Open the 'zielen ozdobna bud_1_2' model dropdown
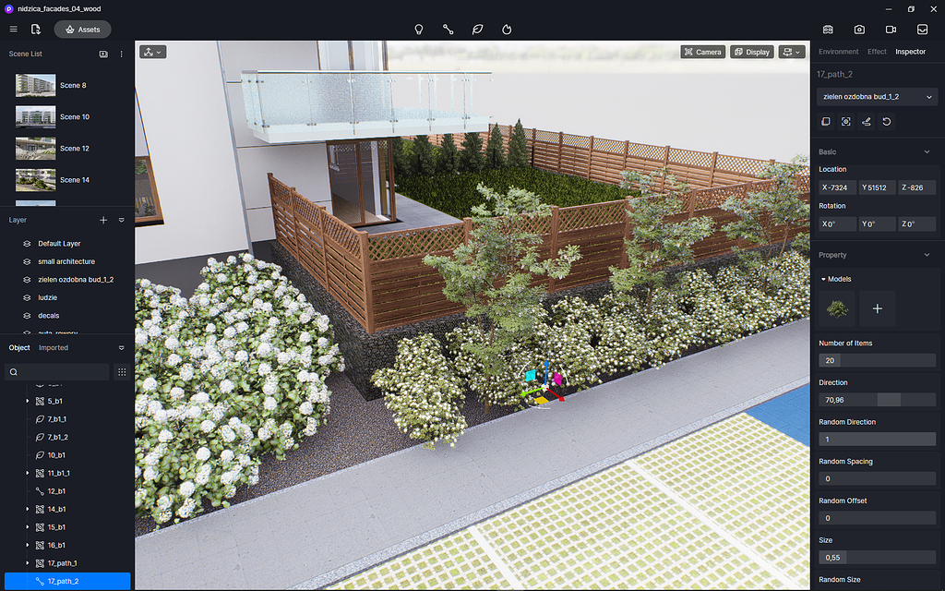945x591 pixels. pos(875,96)
